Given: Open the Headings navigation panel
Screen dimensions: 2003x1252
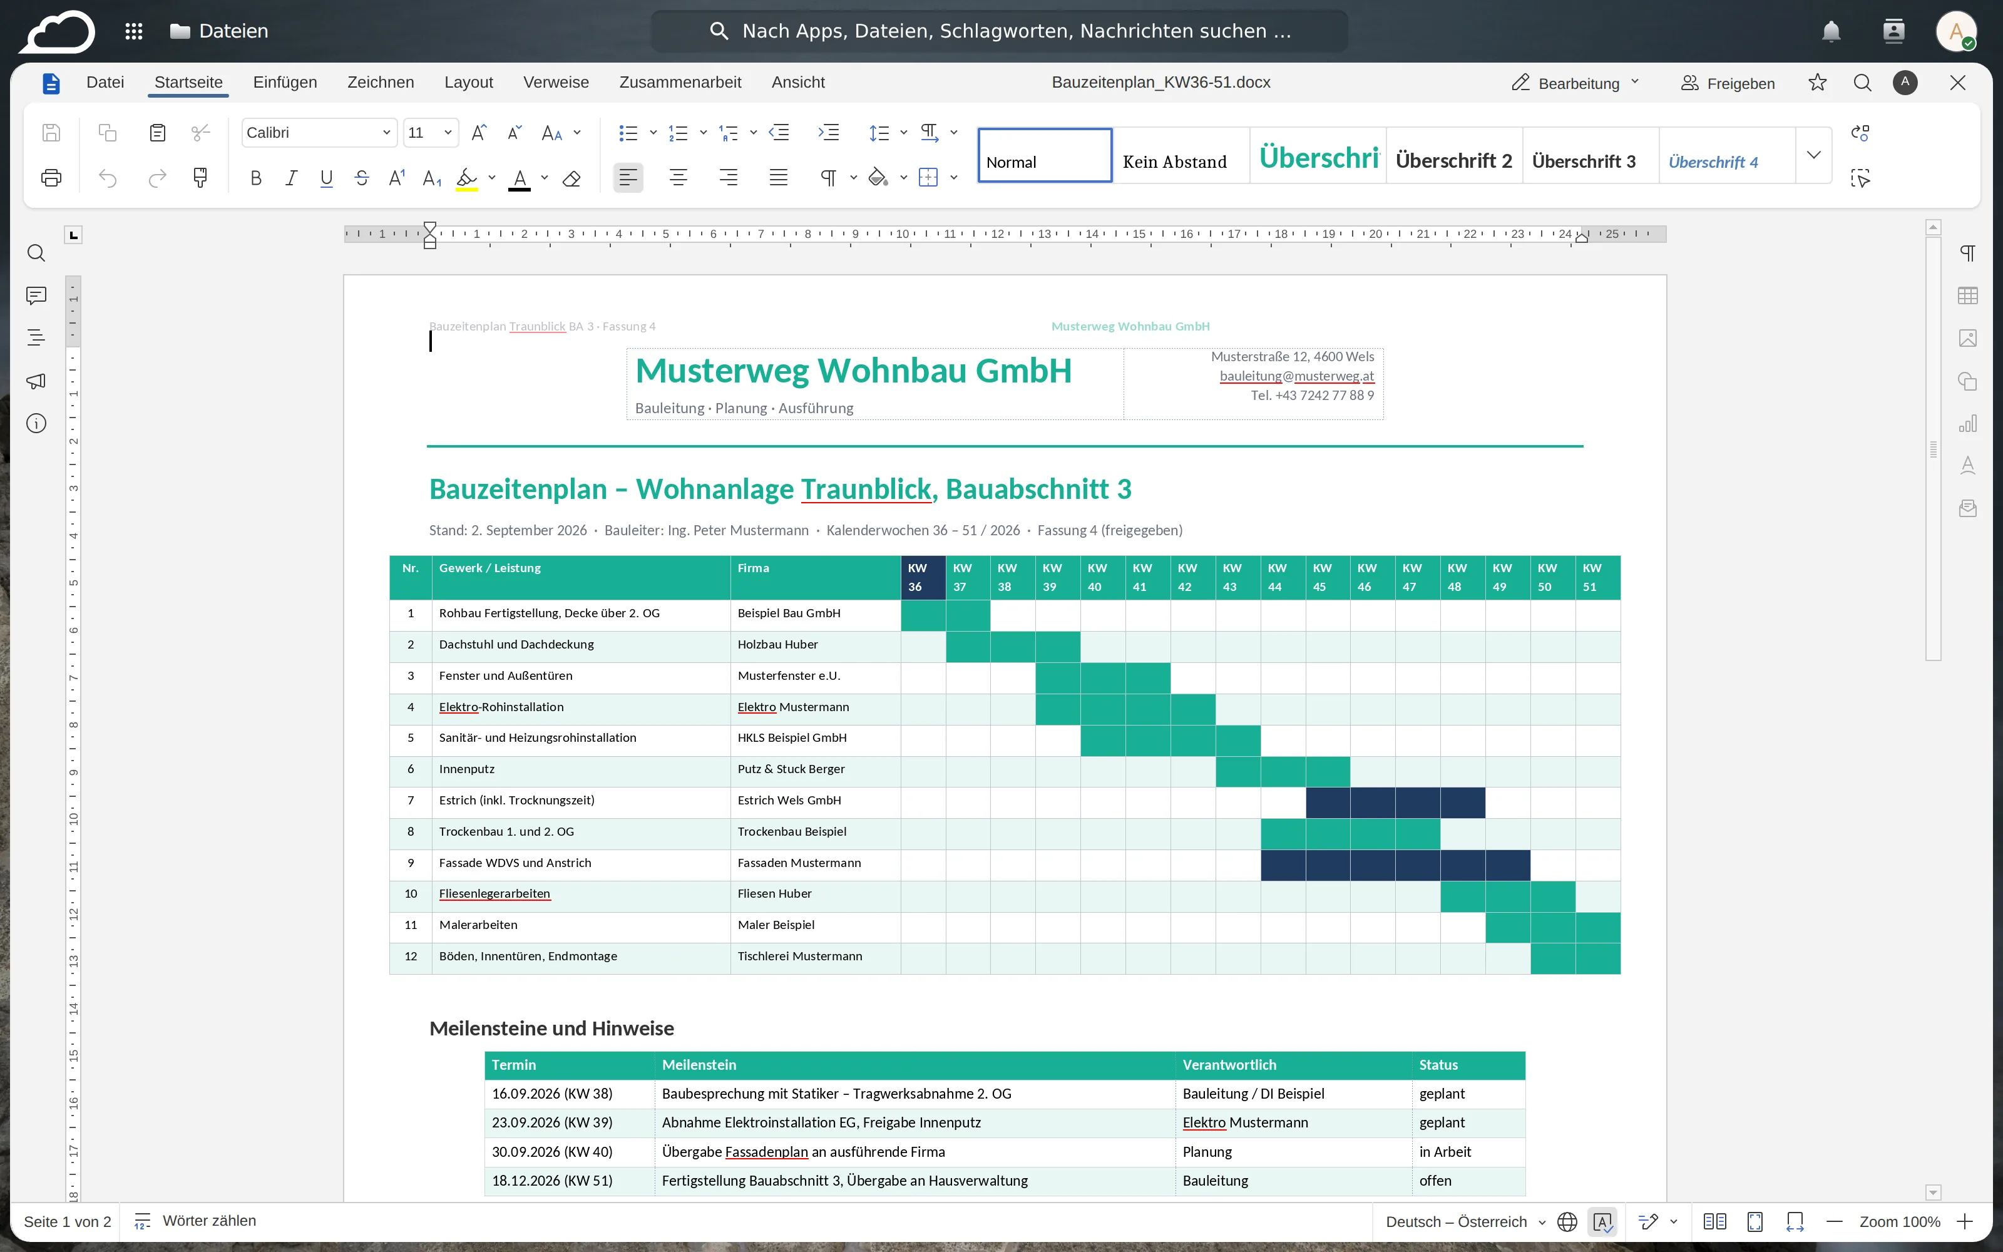Looking at the screenshot, I should coord(36,338).
